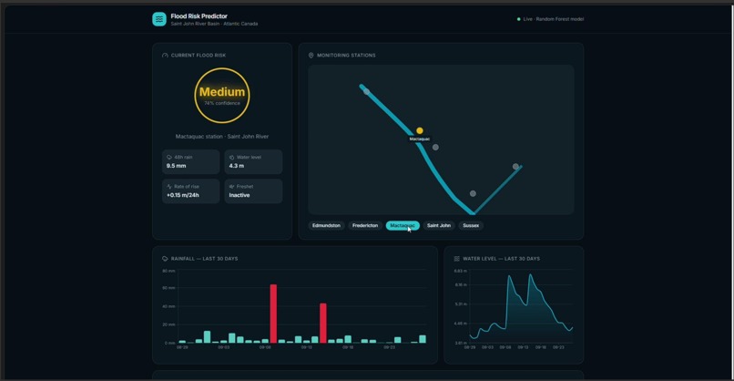
Task: Click the Water Level — Last 30 Days heading
Action: click(x=502, y=259)
